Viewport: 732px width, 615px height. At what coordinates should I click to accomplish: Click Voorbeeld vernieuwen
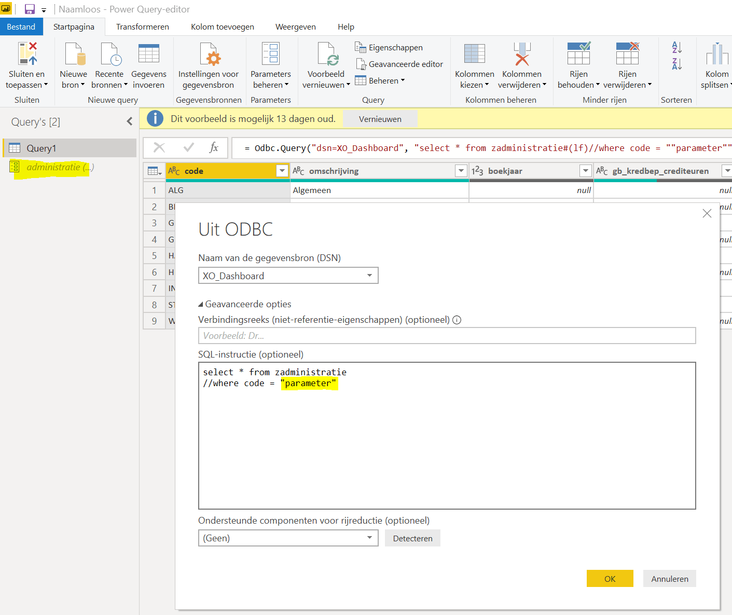coord(326,66)
